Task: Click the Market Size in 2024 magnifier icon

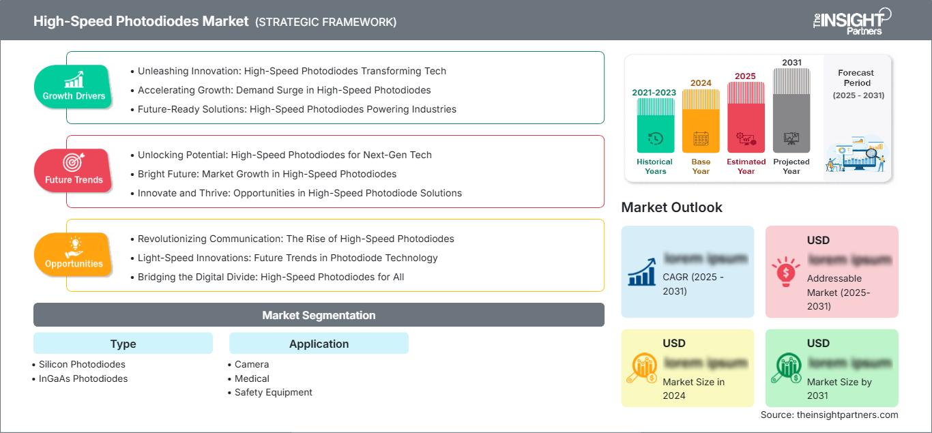Action: click(x=642, y=368)
